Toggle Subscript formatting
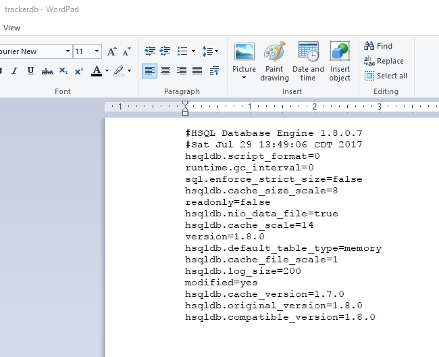Viewport: 439px width, 357px height. 63,71
